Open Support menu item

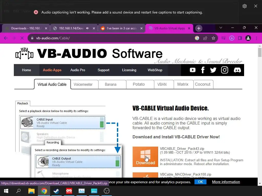[x=103, y=70]
